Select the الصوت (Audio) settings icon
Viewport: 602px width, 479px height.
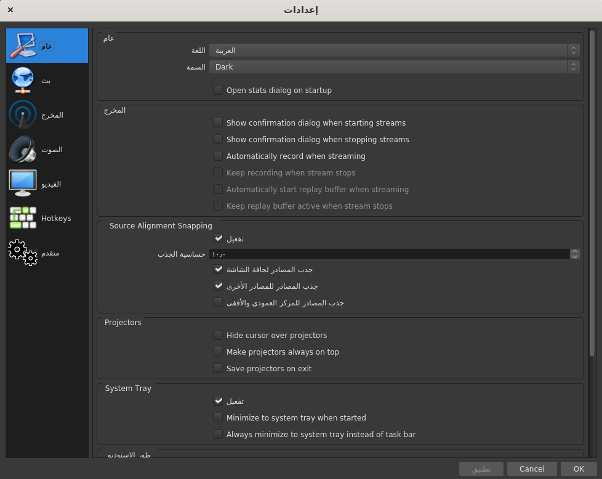pyautogui.click(x=47, y=149)
